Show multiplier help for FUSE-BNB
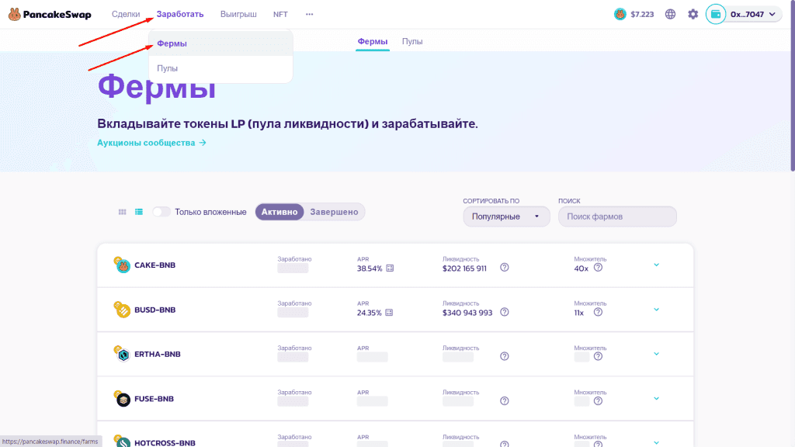The width and height of the screenshot is (795, 447). pos(598,401)
